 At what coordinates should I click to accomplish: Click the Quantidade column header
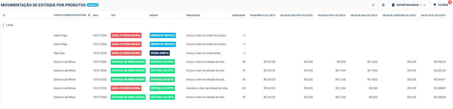pos(238,15)
